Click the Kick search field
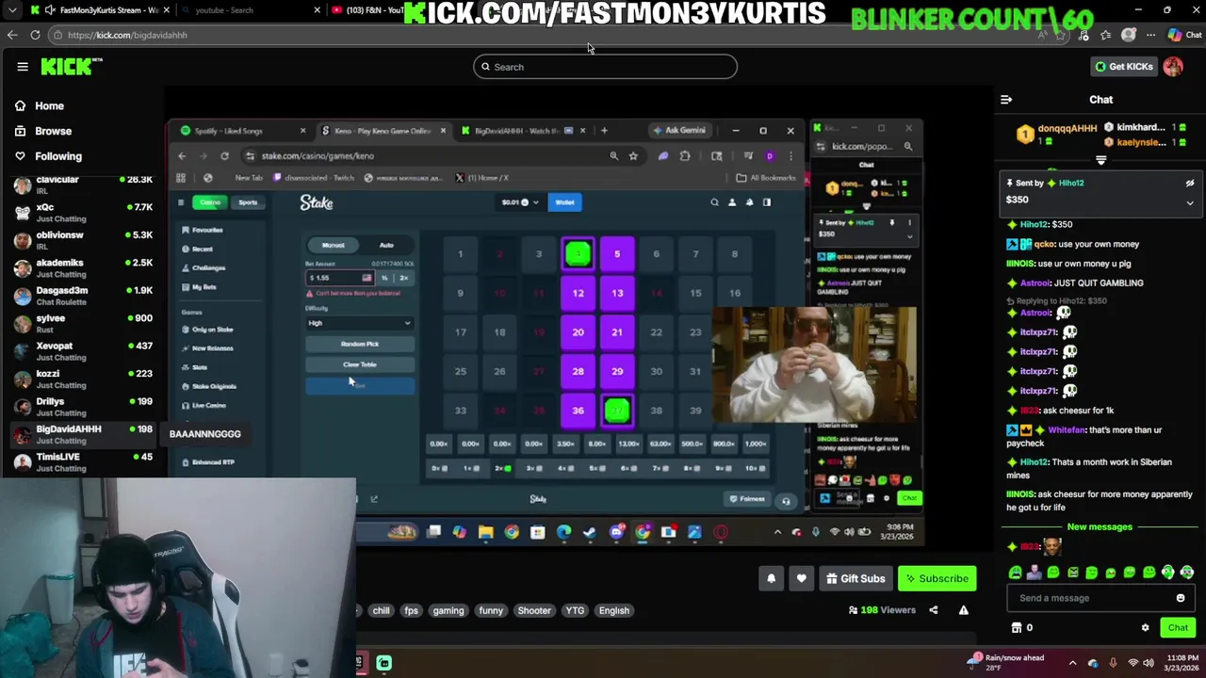The image size is (1206, 678). (x=605, y=67)
